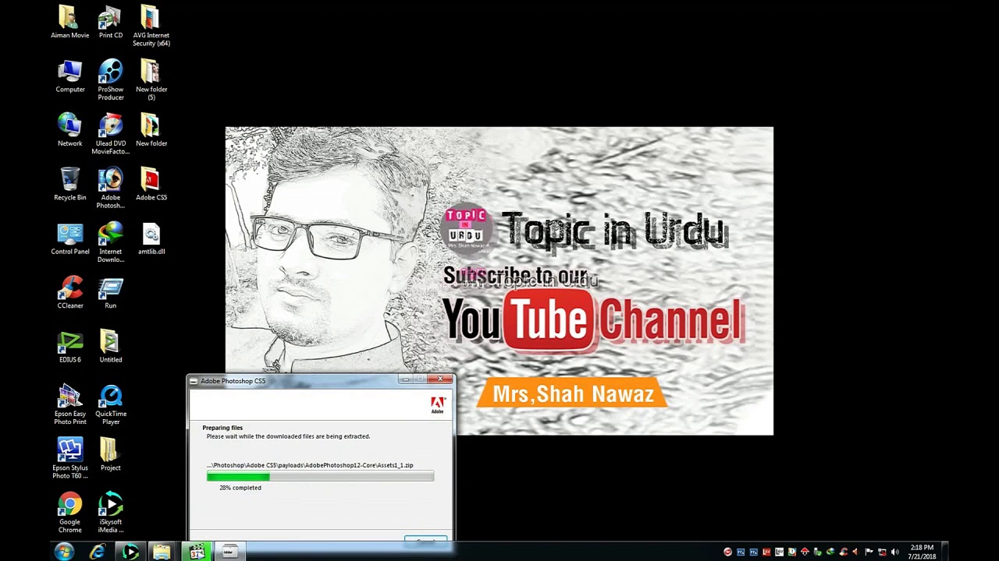The image size is (999, 561).
Task: Click the Assets1_1.zip file path text
Action: 310,465
